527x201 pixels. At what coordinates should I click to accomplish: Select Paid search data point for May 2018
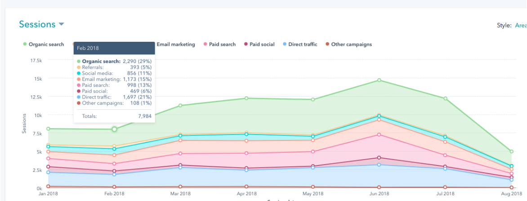click(313, 152)
